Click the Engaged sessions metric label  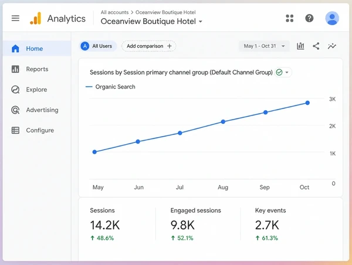(196, 210)
